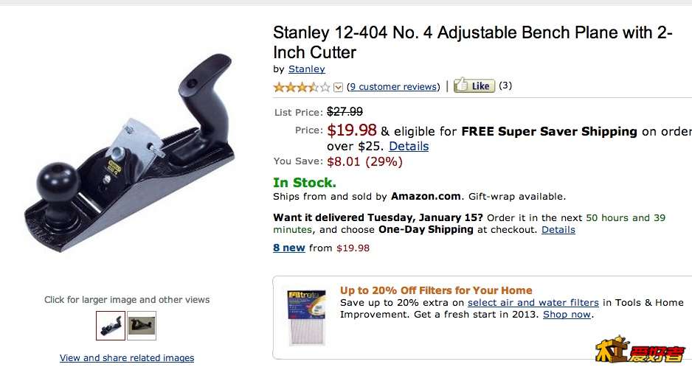The image size is (692, 367).
Task: Open One-Day Shipping Details link
Action: (x=558, y=229)
